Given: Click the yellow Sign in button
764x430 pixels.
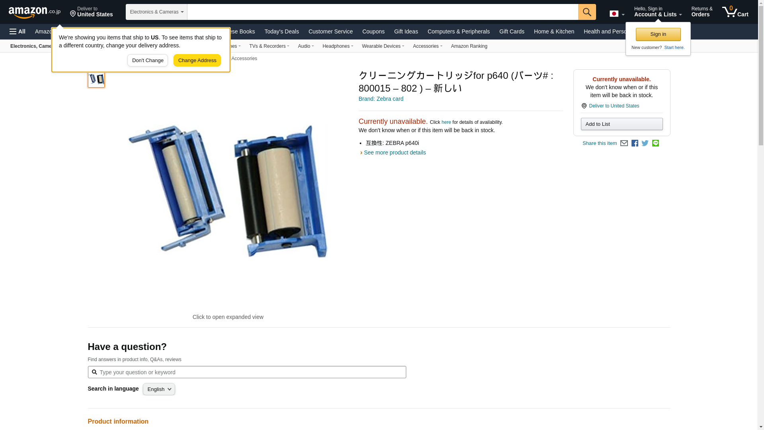Looking at the screenshot, I should pyautogui.click(x=658, y=34).
